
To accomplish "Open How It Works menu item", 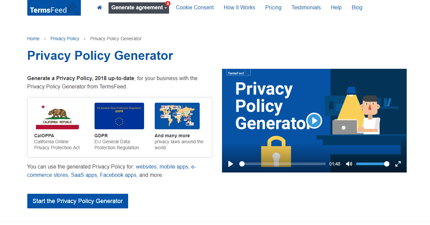I will pyautogui.click(x=239, y=7).
